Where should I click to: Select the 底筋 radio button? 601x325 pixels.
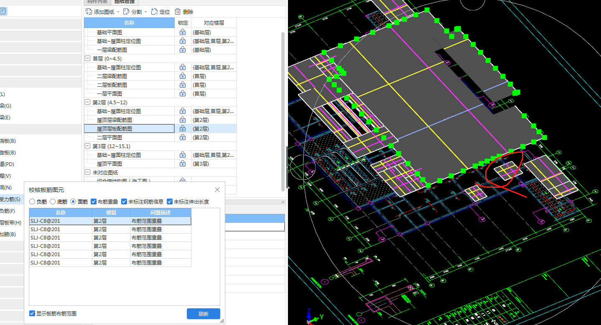coord(53,202)
